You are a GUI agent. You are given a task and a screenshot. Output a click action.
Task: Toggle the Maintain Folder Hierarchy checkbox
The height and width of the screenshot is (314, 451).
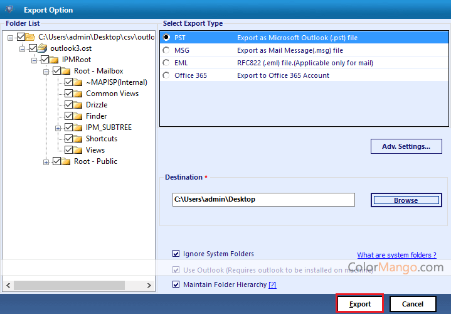(176, 284)
